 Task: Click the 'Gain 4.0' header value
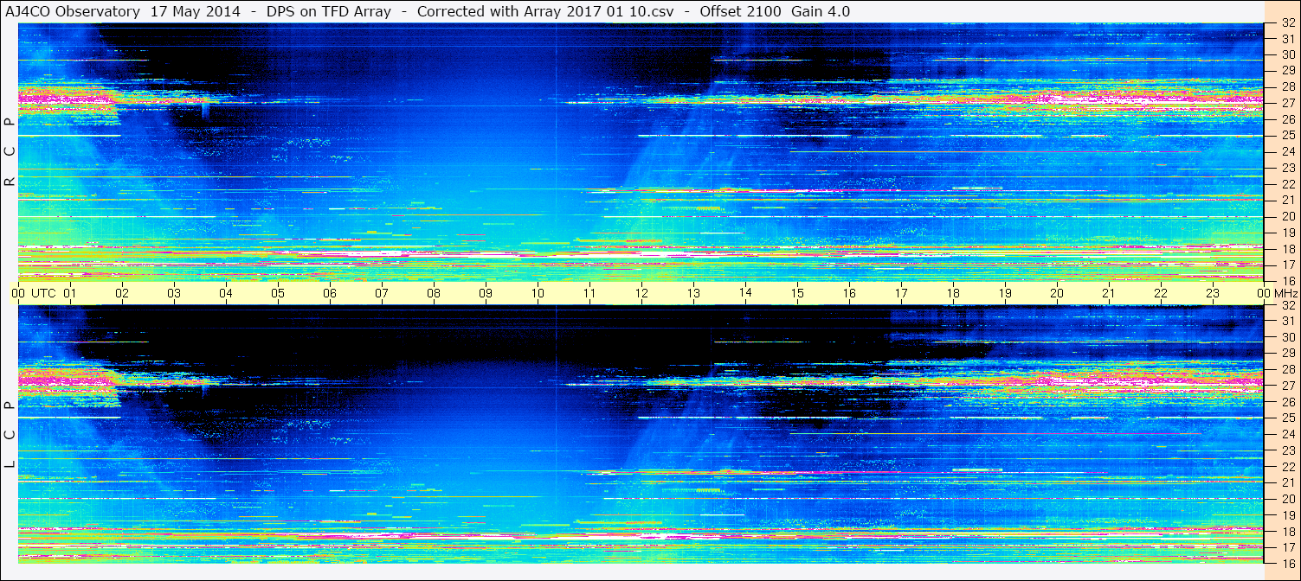pos(821,11)
